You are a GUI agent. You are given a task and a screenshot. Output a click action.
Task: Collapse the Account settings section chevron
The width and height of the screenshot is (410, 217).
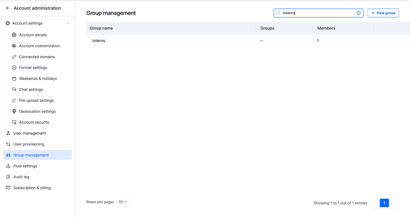tap(68, 23)
